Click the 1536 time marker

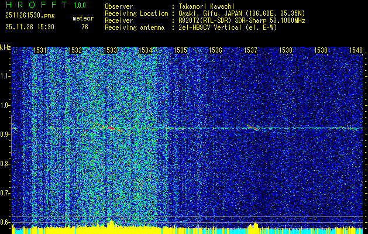[215, 50]
